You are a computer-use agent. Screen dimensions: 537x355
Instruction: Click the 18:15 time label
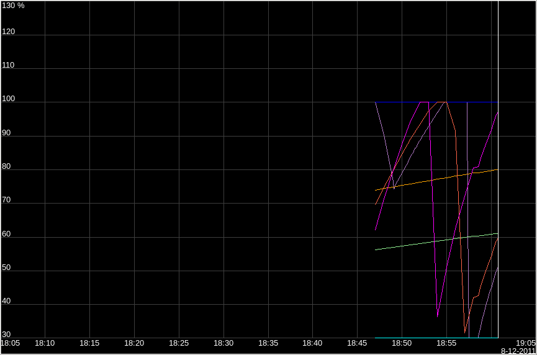(89, 343)
